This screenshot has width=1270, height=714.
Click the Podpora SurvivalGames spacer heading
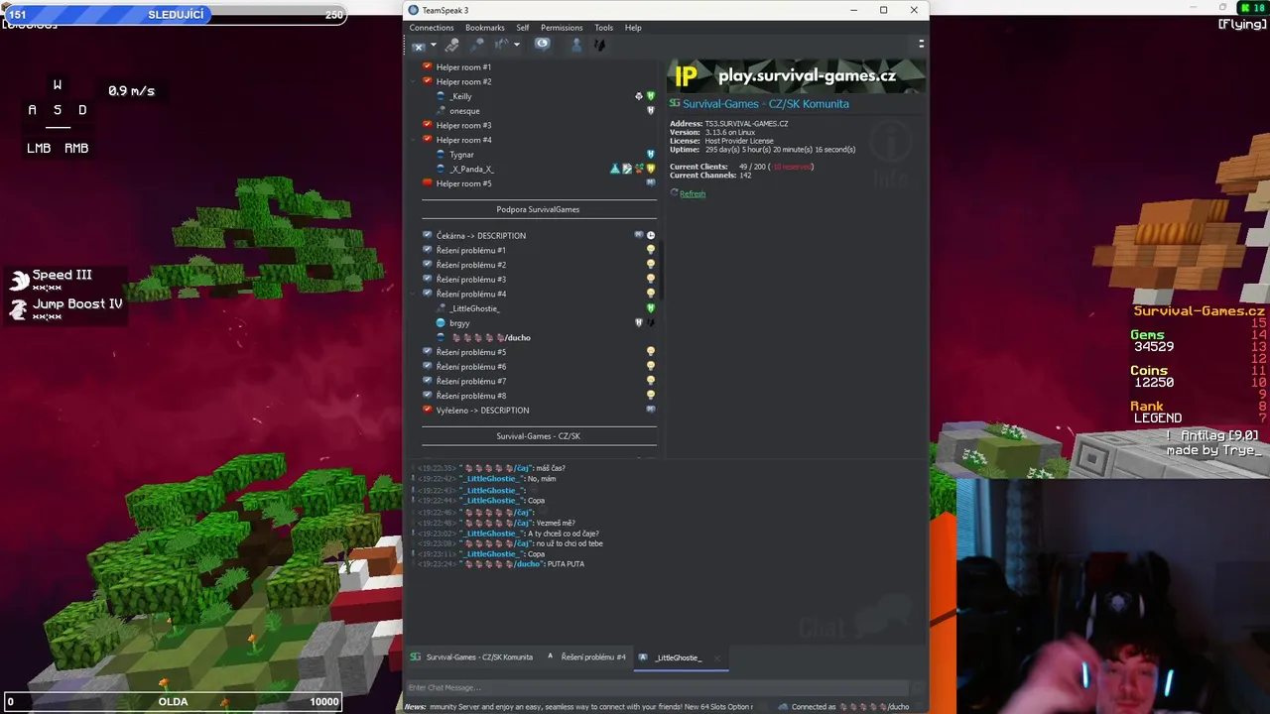click(x=538, y=209)
